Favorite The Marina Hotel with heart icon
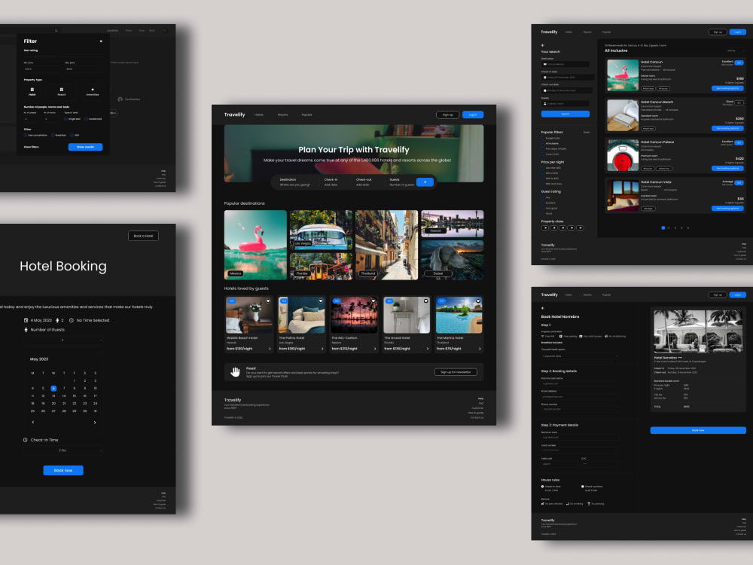 pos(478,301)
